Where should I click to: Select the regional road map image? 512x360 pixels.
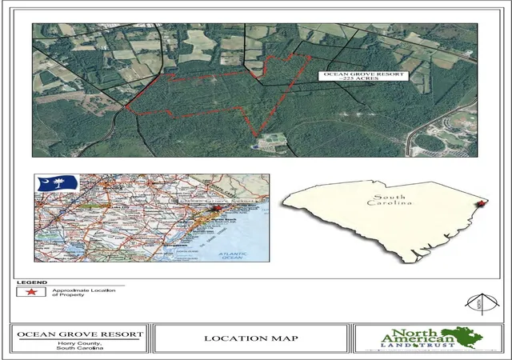point(152,218)
